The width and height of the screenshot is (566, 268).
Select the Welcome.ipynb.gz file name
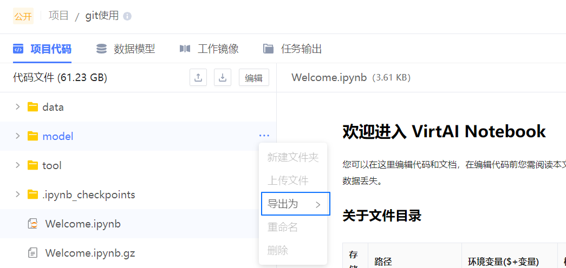pos(90,253)
